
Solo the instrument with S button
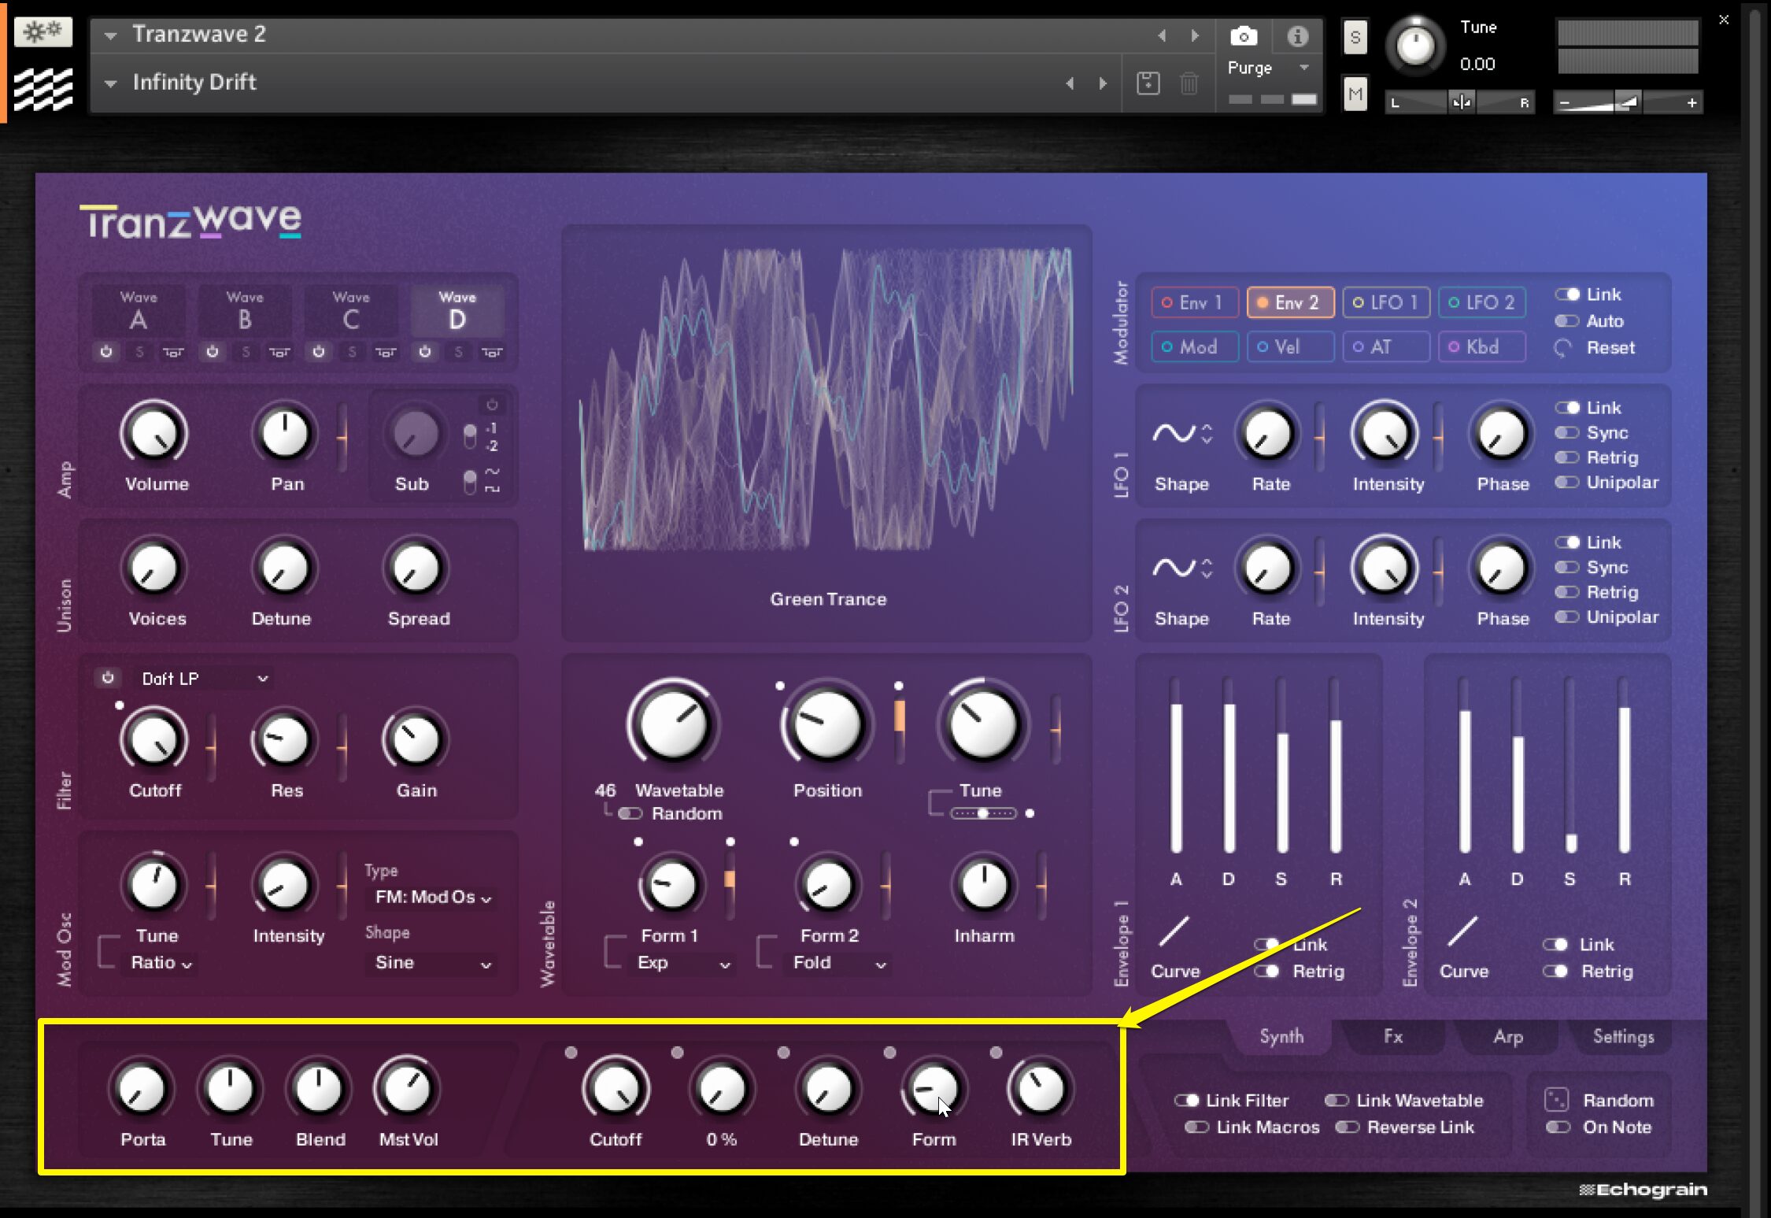(x=1355, y=37)
